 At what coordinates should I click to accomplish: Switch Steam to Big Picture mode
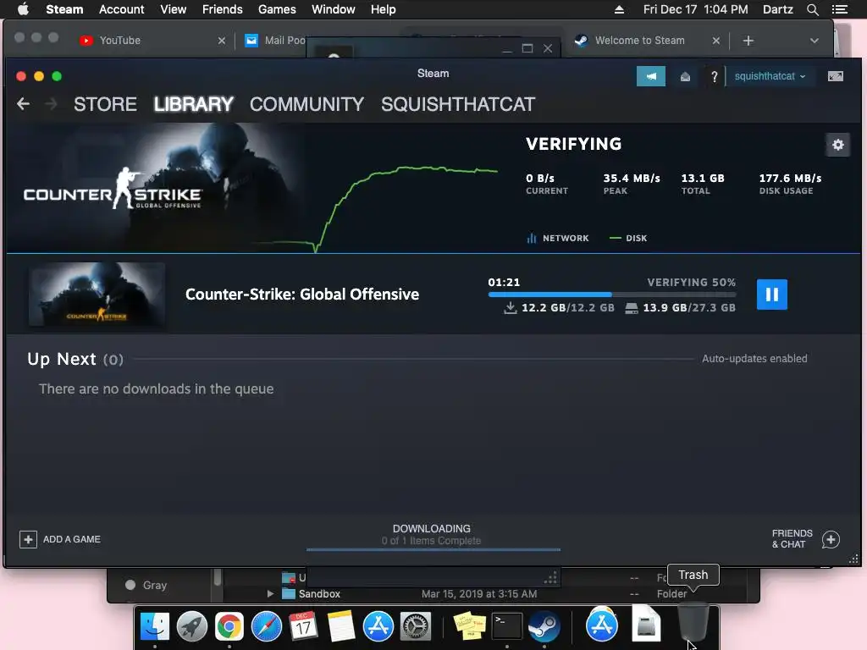tap(835, 76)
